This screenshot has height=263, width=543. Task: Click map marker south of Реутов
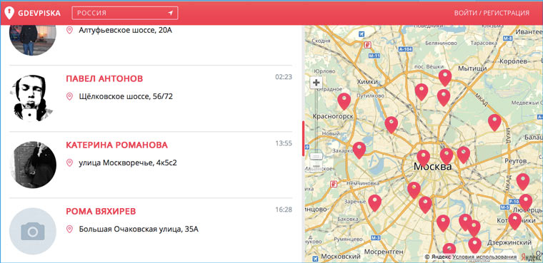click(523, 182)
